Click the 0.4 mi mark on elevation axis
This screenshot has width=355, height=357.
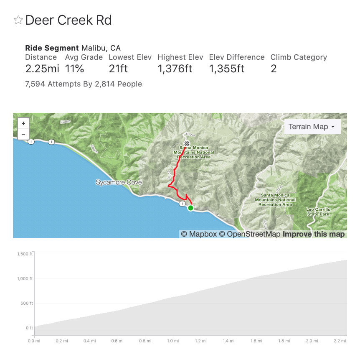(x=89, y=341)
